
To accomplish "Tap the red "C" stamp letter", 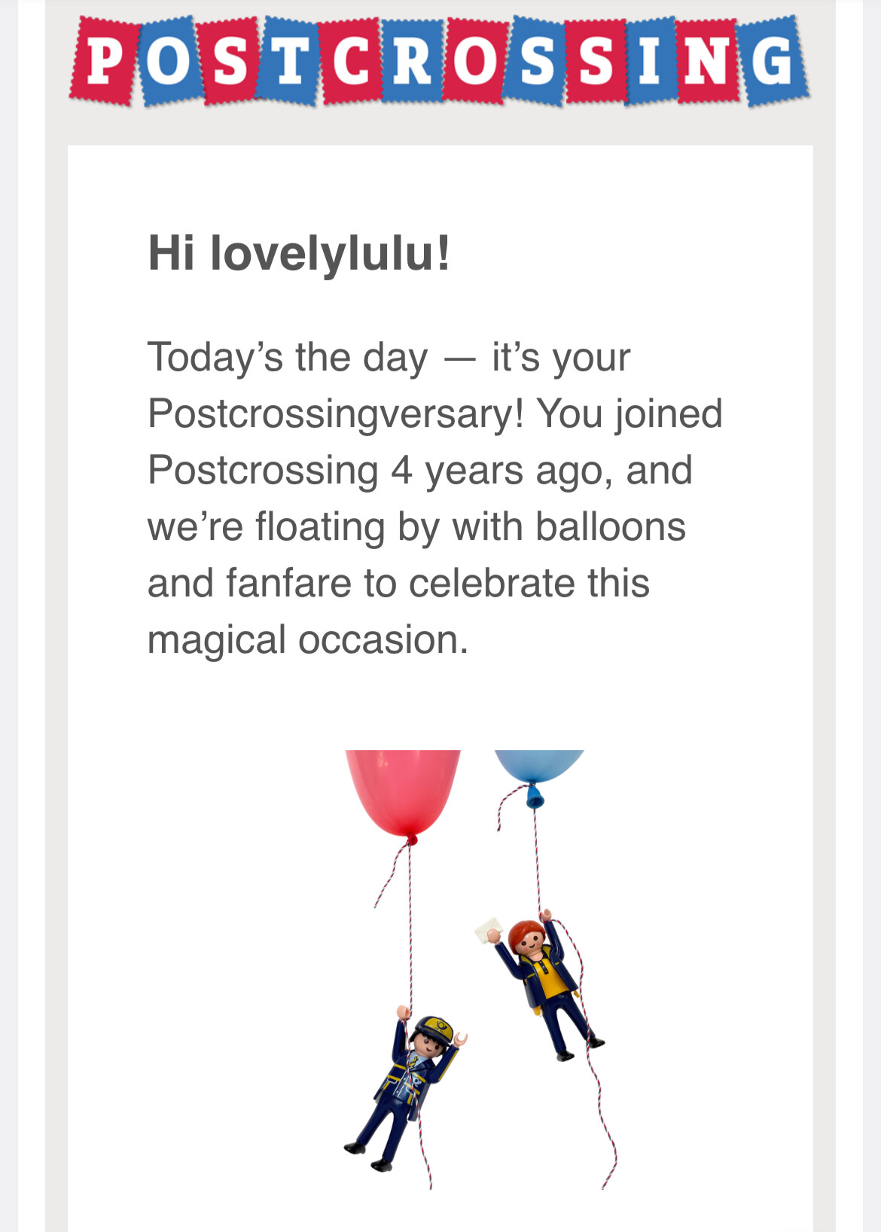I will pos(351,62).
